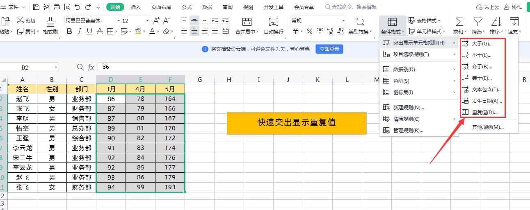Apply thousands separator number style
This screenshot has width=530, height=210.
[320, 31]
